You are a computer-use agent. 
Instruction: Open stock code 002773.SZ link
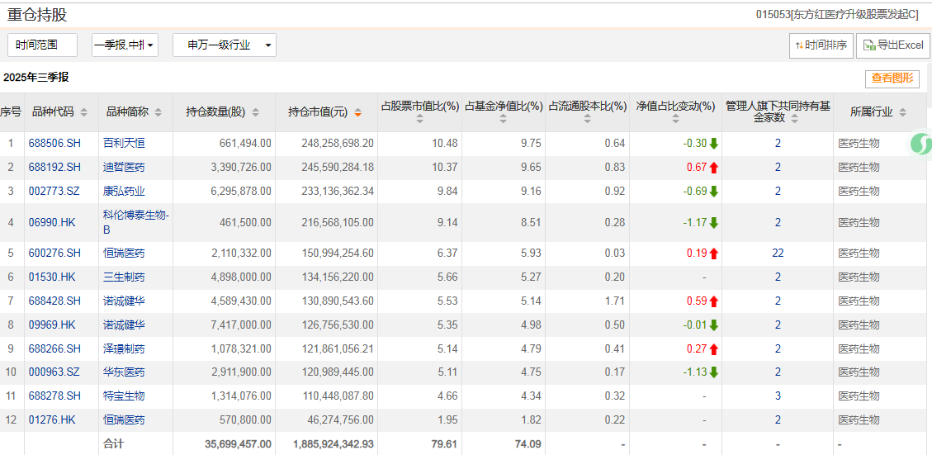coord(54,192)
